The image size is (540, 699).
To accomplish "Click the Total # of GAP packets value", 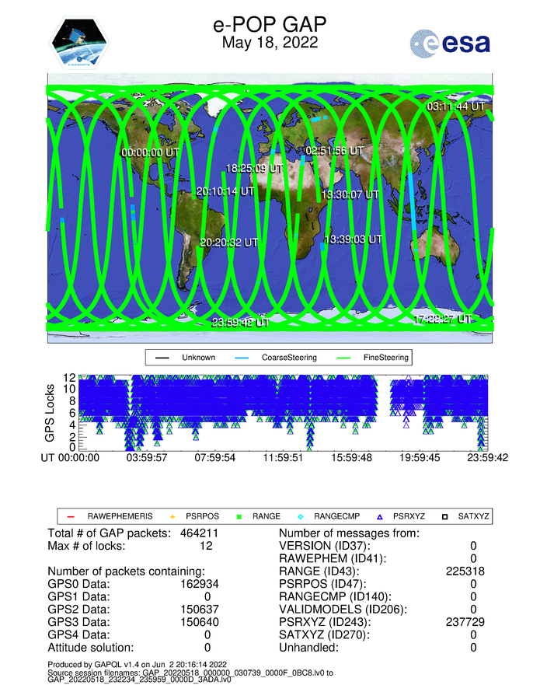I will tap(207, 533).
